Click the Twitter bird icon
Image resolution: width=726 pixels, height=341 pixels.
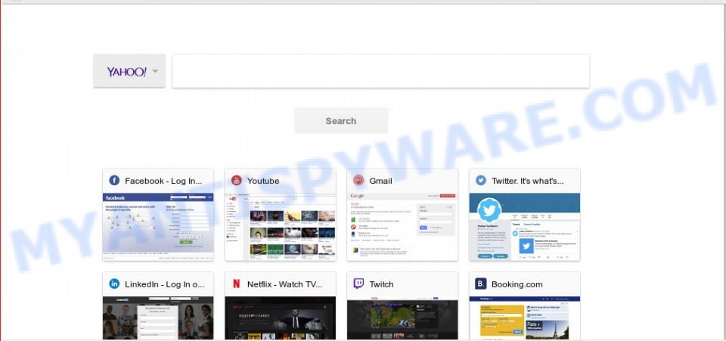click(x=481, y=181)
